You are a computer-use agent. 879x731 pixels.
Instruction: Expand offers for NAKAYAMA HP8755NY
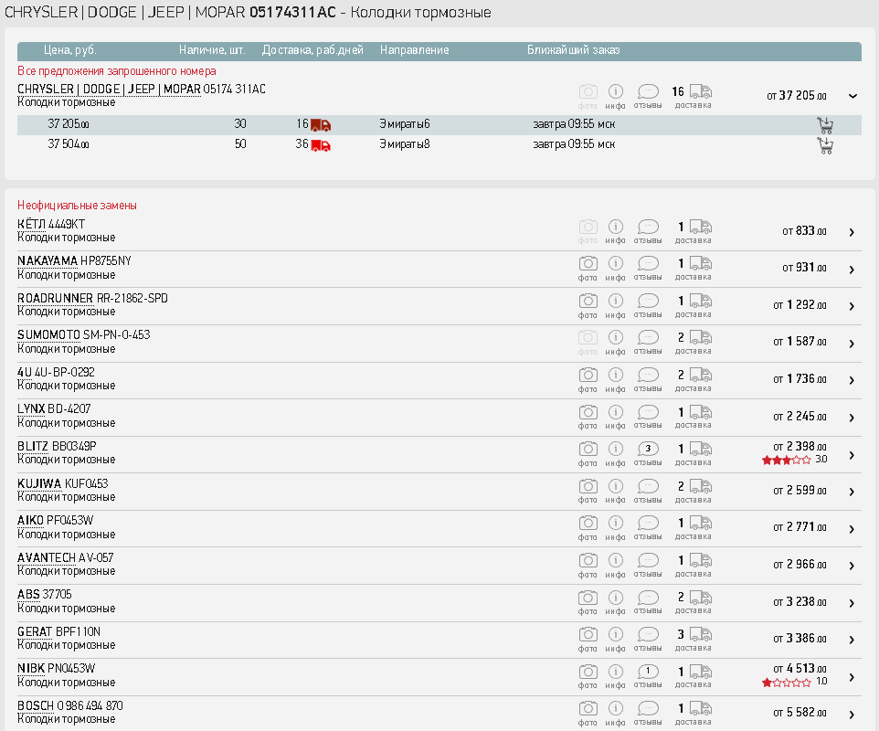tap(852, 270)
